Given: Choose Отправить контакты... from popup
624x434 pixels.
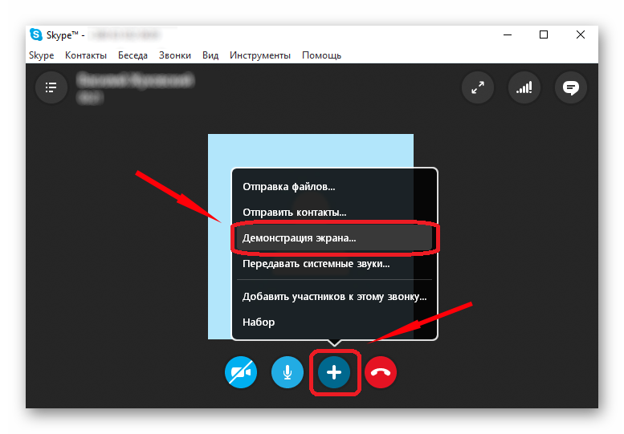Looking at the screenshot, I should 334,213.
